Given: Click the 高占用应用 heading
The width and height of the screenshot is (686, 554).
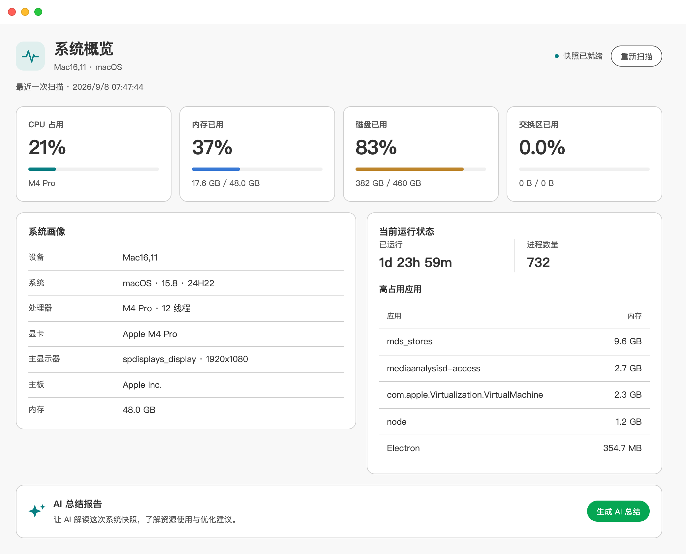Looking at the screenshot, I should [400, 289].
